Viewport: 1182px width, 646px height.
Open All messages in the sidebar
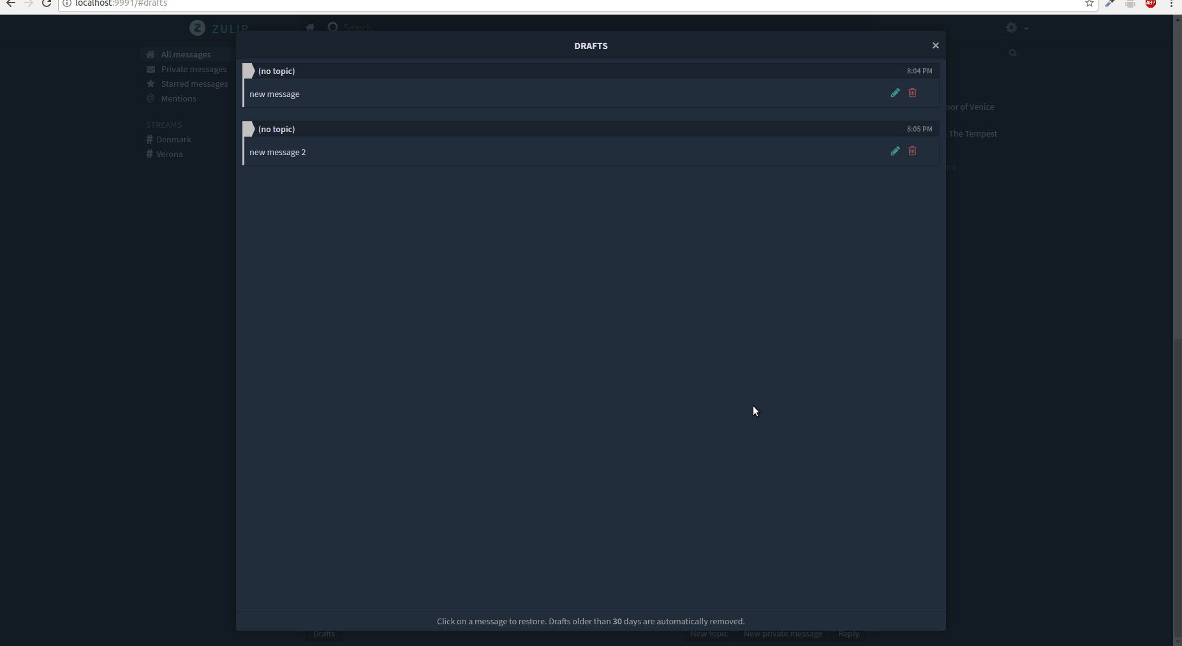coord(186,54)
